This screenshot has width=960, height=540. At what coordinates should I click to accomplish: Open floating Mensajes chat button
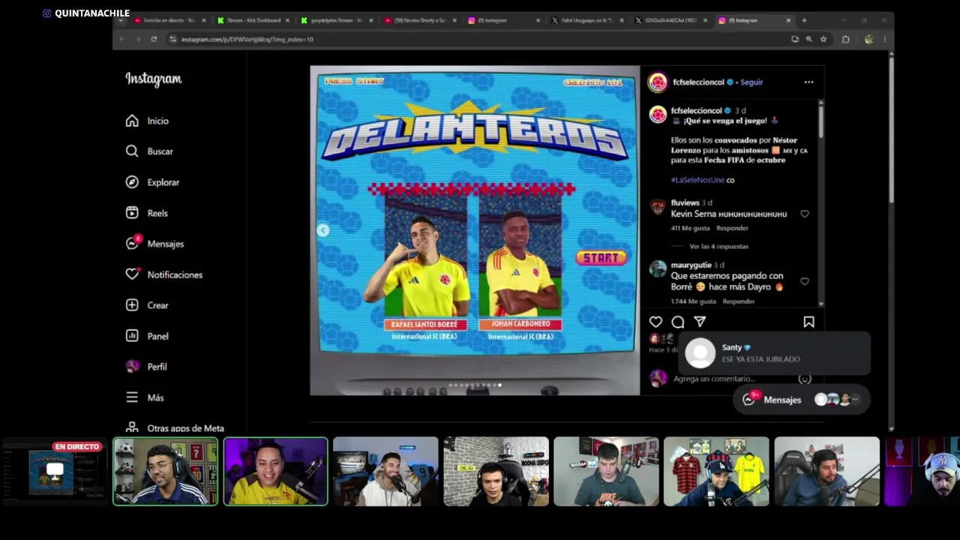pos(800,400)
